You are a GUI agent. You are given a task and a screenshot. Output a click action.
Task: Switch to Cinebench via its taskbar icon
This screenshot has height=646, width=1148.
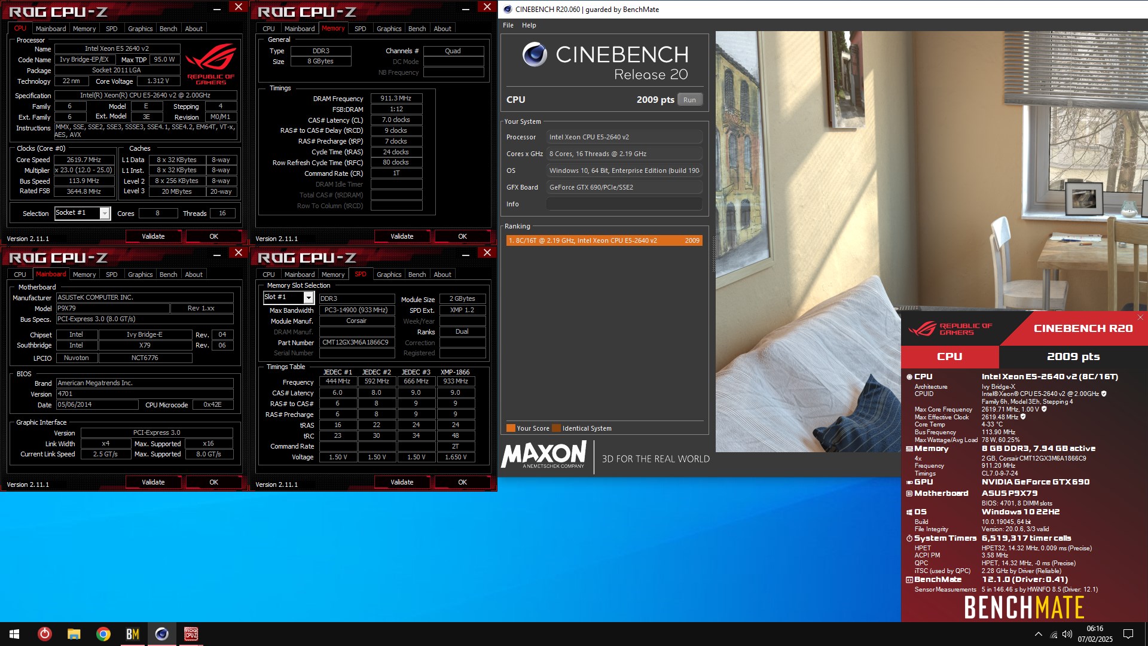click(162, 634)
